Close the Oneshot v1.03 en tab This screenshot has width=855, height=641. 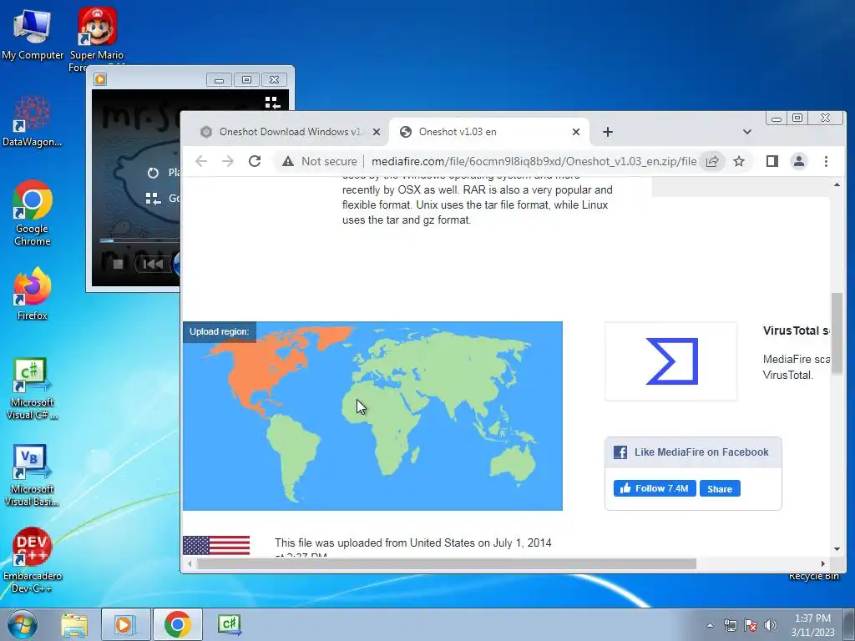click(x=576, y=132)
